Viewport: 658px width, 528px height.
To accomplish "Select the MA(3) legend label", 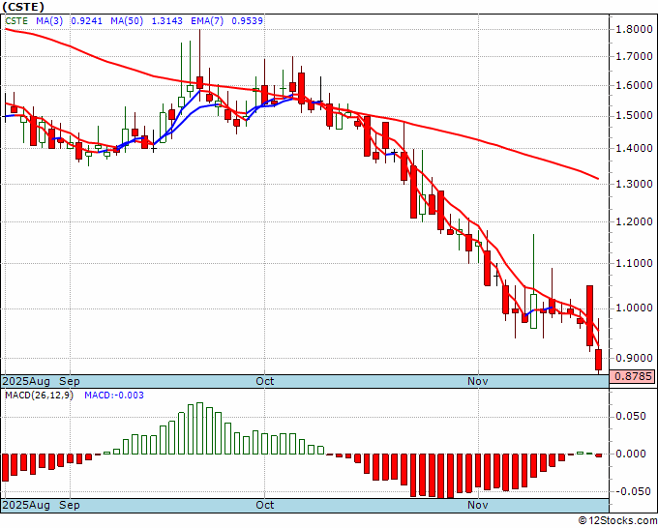I will click(x=49, y=20).
